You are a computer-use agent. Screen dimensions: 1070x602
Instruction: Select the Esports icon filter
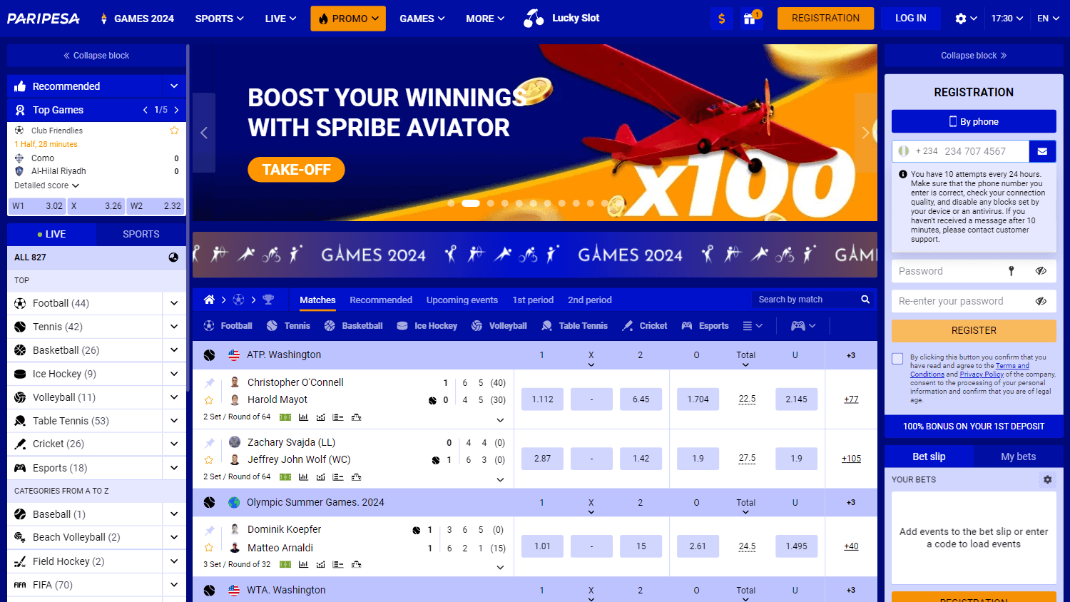point(687,326)
